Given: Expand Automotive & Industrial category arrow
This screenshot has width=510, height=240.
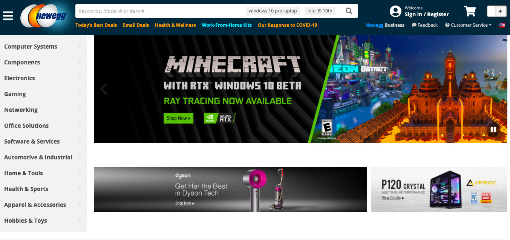Looking at the screenshot, I should tap(80, 157).
